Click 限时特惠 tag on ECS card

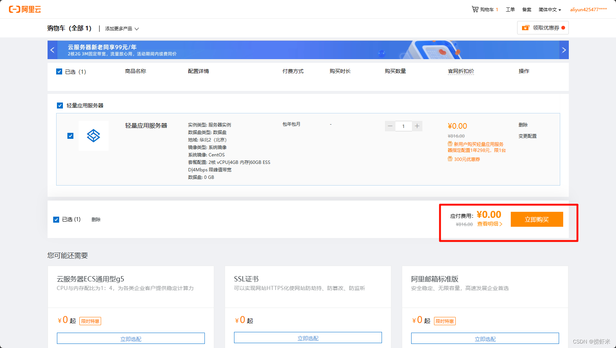(x=90, y=321)
